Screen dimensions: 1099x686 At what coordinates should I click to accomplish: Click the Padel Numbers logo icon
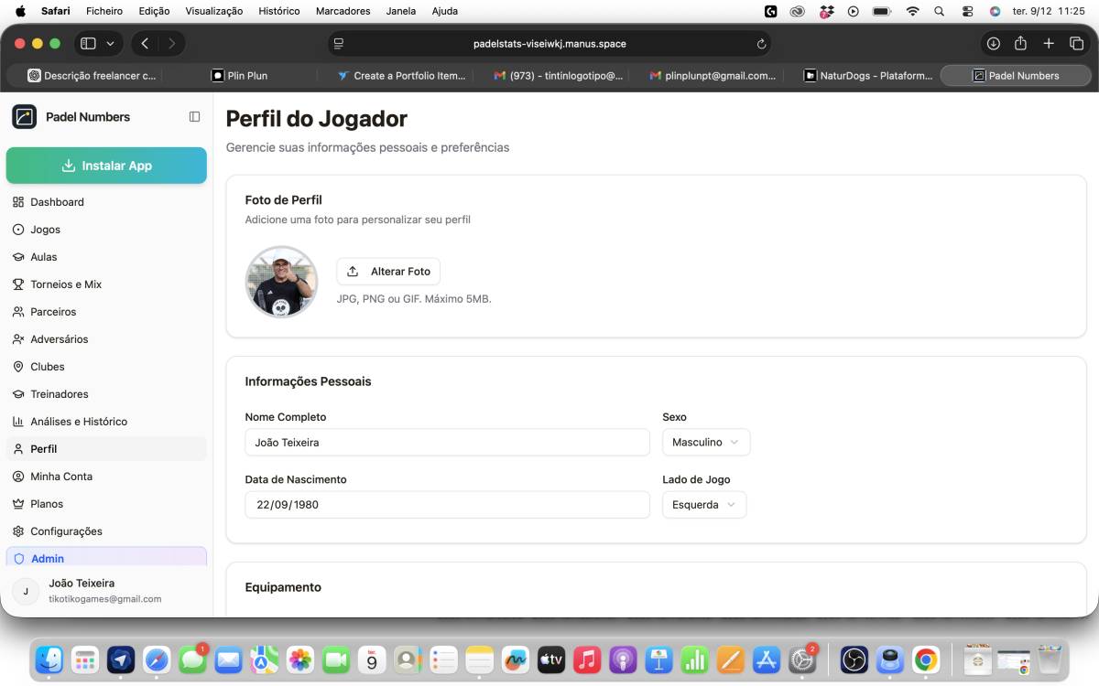25,117
